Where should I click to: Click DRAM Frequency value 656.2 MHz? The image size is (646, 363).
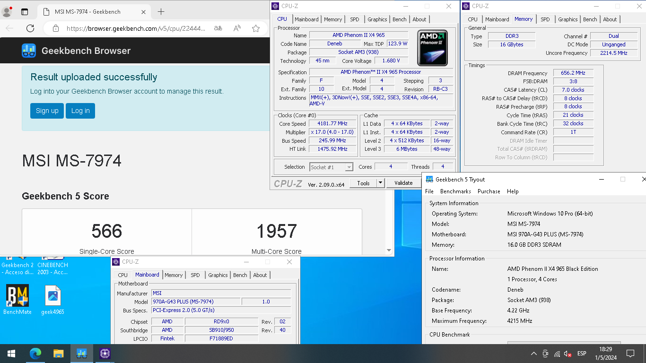point(573,73)
